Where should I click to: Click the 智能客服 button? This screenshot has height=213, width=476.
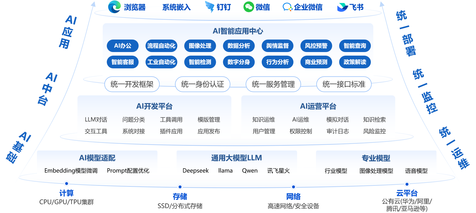click(123, 62)
